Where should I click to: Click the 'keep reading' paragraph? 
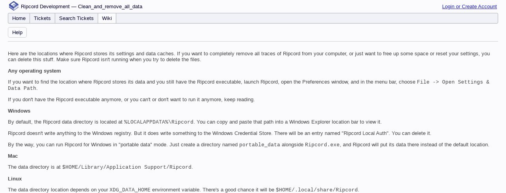click(x=131, y=100)
